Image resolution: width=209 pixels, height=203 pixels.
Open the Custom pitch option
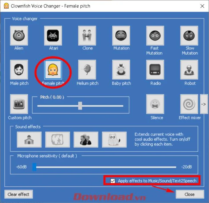[x=19, y=104]
